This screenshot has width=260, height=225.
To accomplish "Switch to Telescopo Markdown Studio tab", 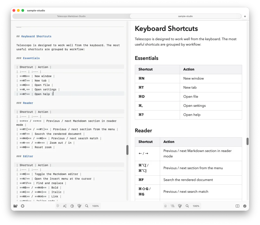I will (x=71, y=16).
